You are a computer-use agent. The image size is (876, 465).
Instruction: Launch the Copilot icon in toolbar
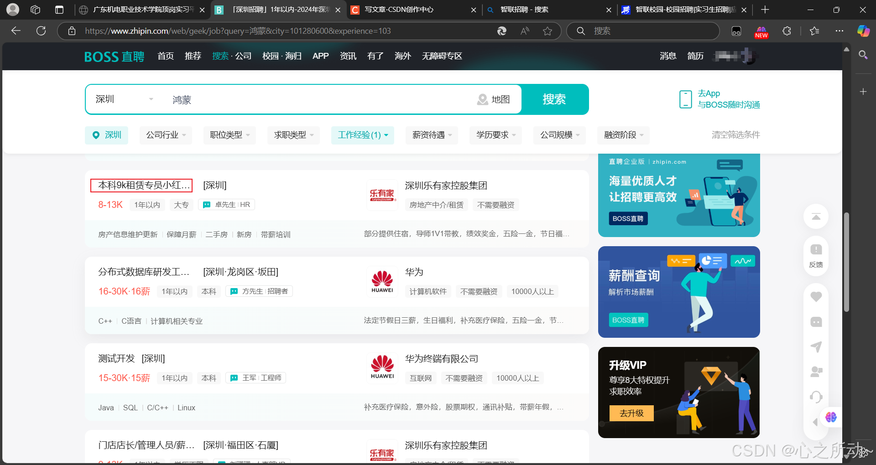(x=863, y=31)
